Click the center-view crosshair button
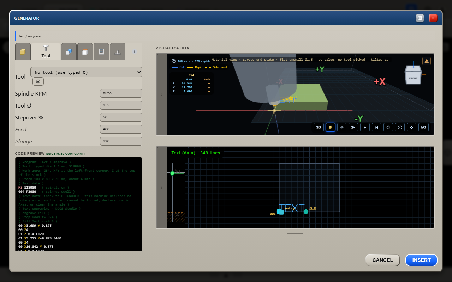 point(411,127)
